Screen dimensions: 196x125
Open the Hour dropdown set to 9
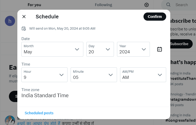coord(44,75)
